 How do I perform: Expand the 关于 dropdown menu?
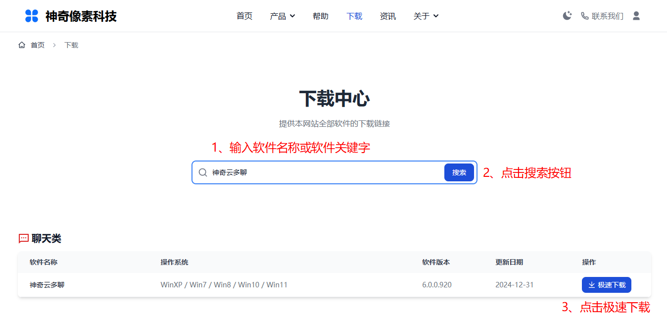tap(426, 16)
